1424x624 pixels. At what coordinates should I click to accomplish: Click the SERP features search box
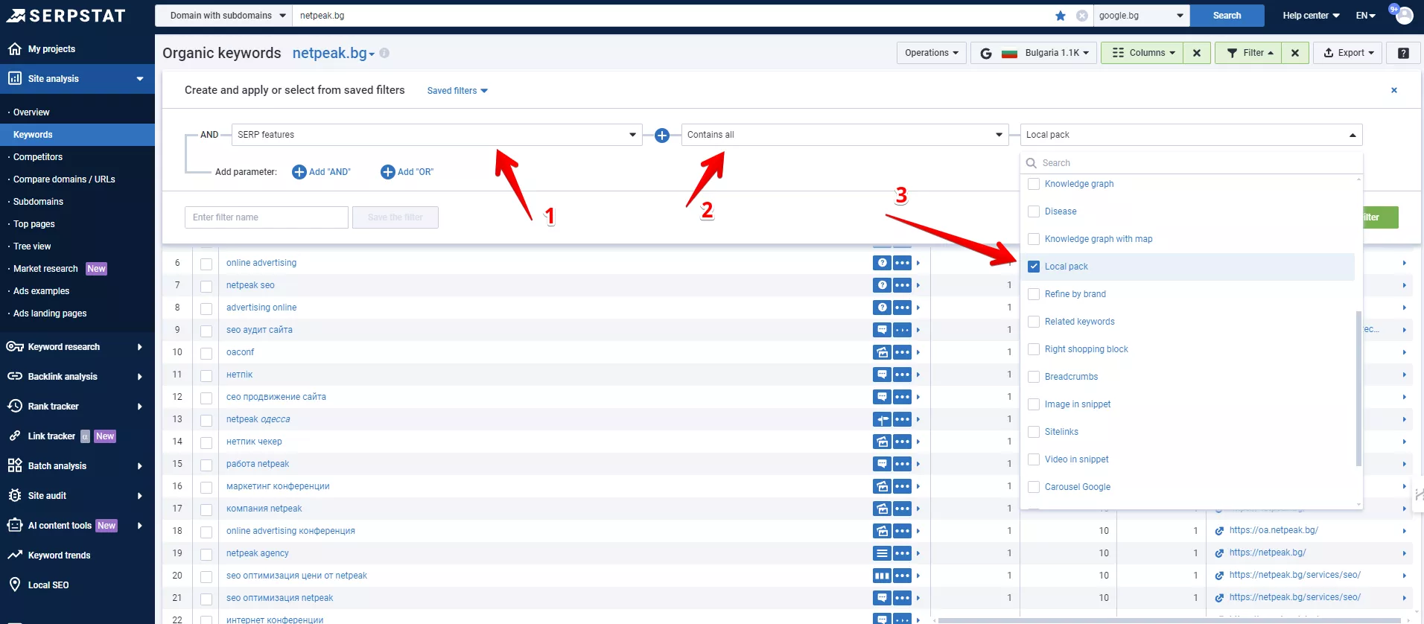coord(1192,163)
